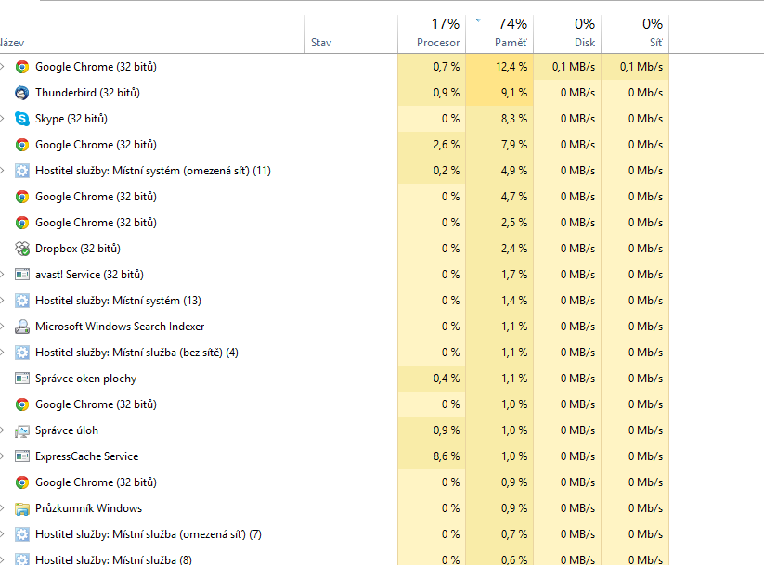Screen dimensions: 764x565
Task: Expand the avast! Service process group
Action: (x=3, y=275)
